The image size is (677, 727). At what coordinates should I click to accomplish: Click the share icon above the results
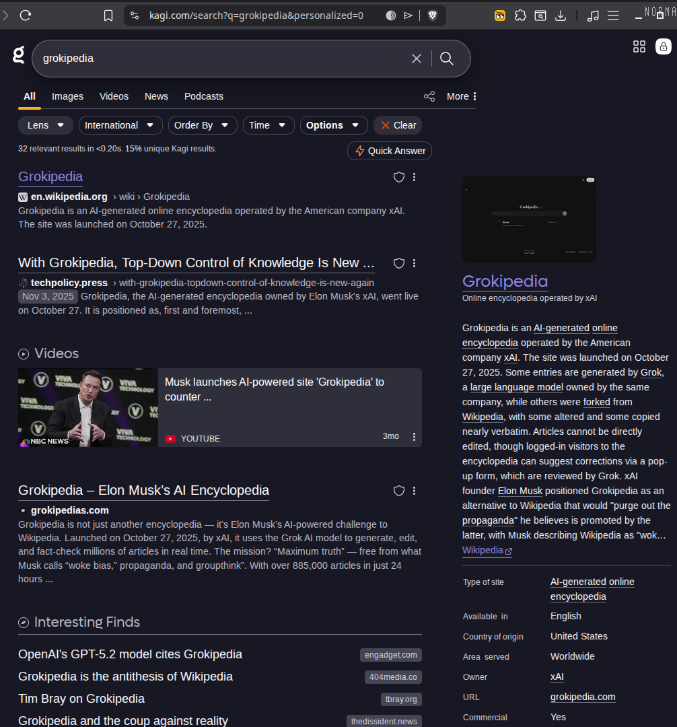[429, 96]
